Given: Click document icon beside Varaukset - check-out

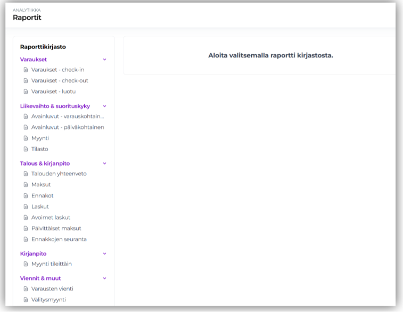Looking at the screenshot, I should (x=26, y=80).
